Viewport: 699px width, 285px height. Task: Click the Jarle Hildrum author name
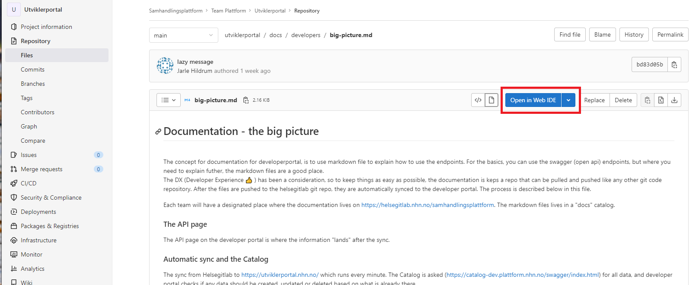[x=195, y=71]
